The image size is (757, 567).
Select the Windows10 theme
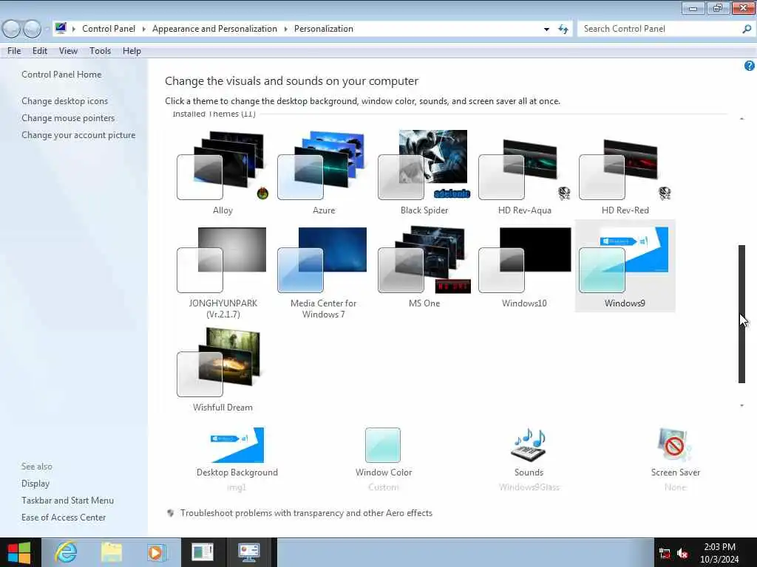click(524, 266)
